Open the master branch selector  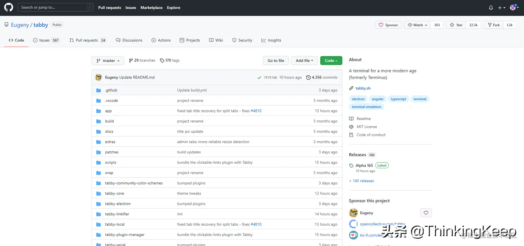(108, 60)
